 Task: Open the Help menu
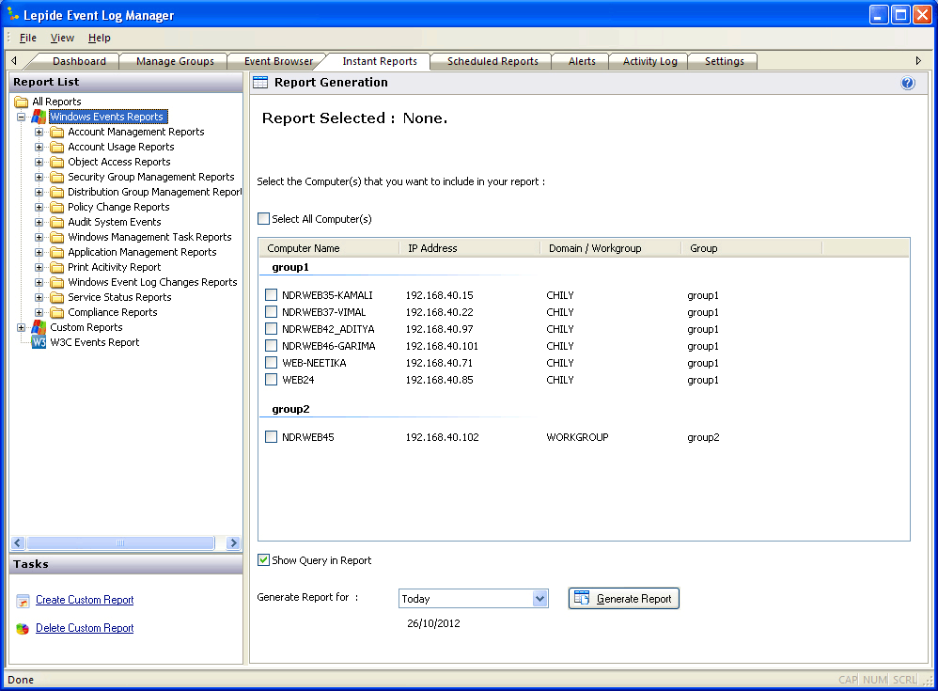coord(100,38)
